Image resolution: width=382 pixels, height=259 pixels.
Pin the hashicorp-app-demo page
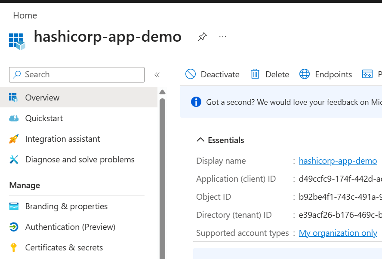[x=202, y=37]
